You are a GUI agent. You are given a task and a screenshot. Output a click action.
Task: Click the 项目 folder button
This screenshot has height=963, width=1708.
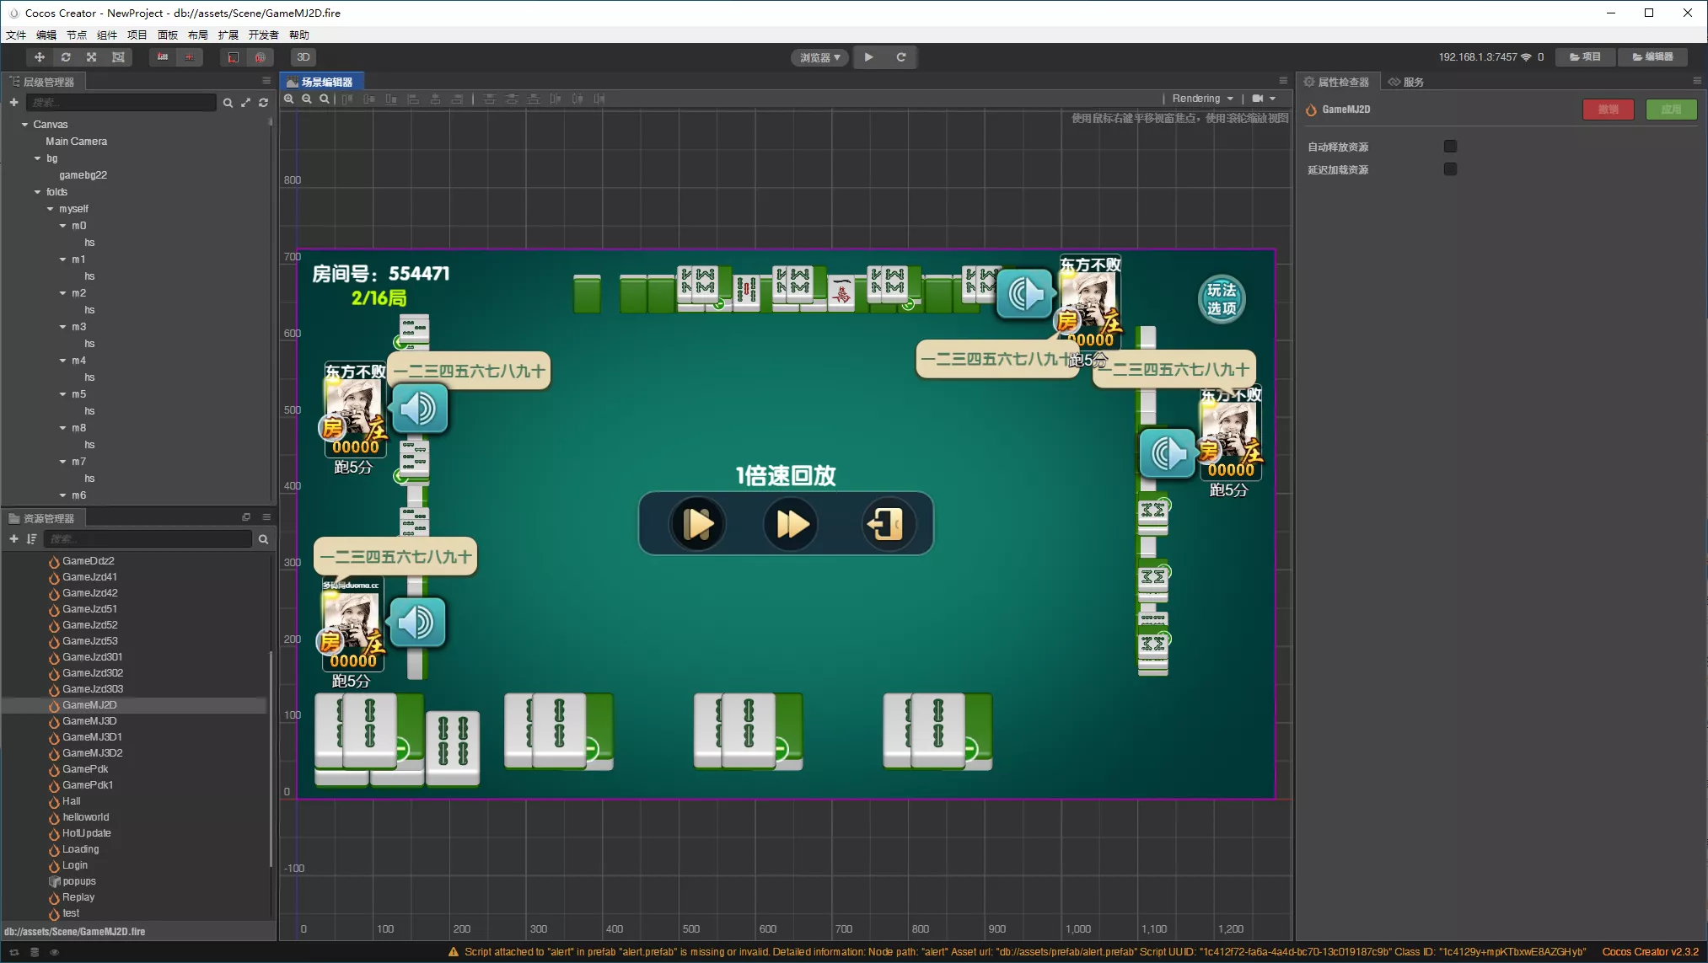tap(1585, 56)
